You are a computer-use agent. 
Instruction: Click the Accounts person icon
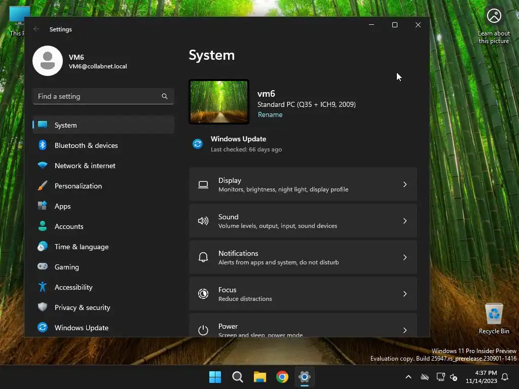[43, 226]
